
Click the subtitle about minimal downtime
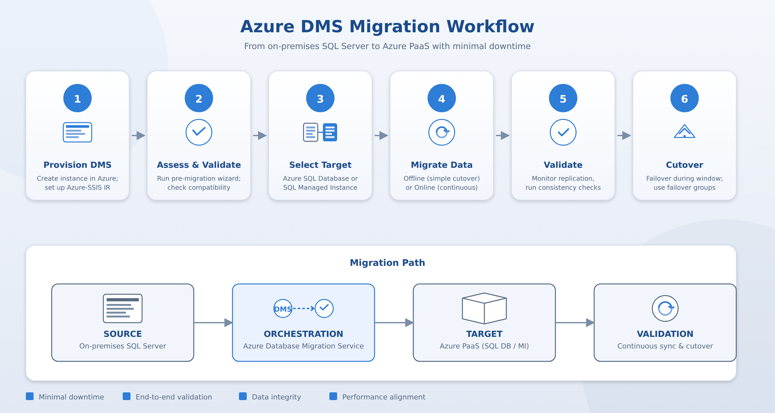387,46
